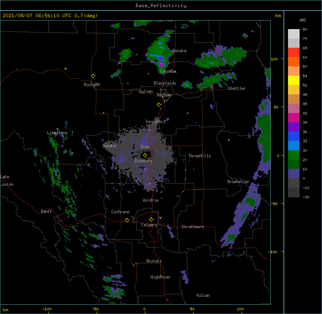Click the Ponoka city label
The image size is (322, 314).
[179, 51]
